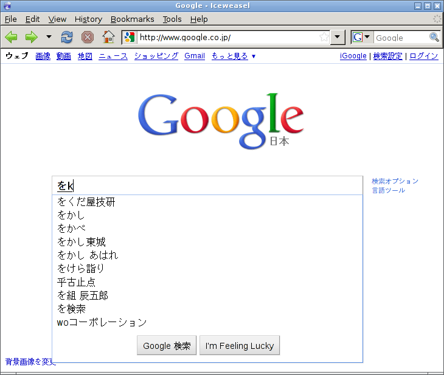Open the Help menu
The height and width of the screenshot is (375, 444).
pyautogui.click(x=199, y=19)
